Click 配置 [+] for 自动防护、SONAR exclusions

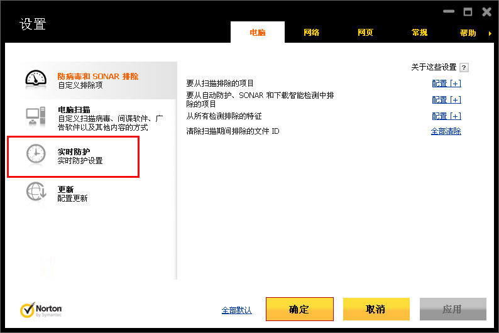pyautogui.click(x=446, y=99)
